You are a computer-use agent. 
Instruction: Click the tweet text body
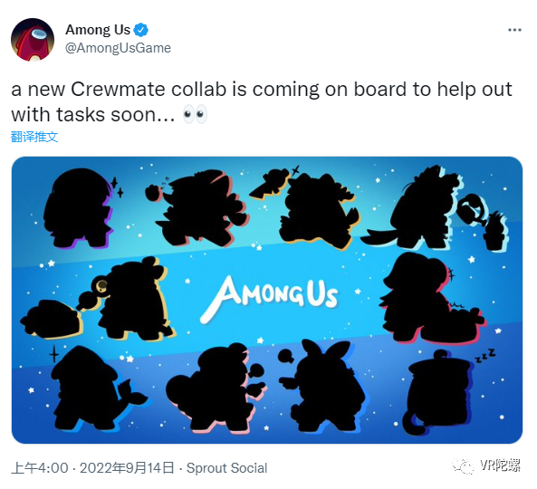pyautogui.click(x=262, y=101)
